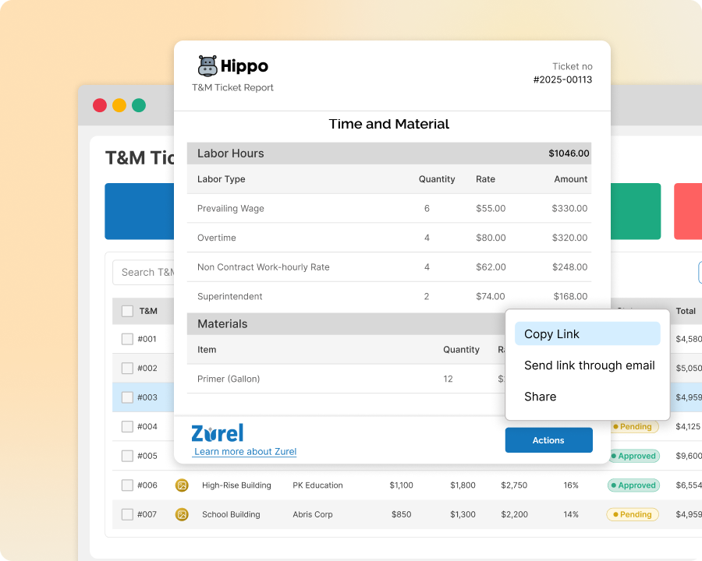
Task: Click the Hippo logo icon
Action: tap(207, 65)
